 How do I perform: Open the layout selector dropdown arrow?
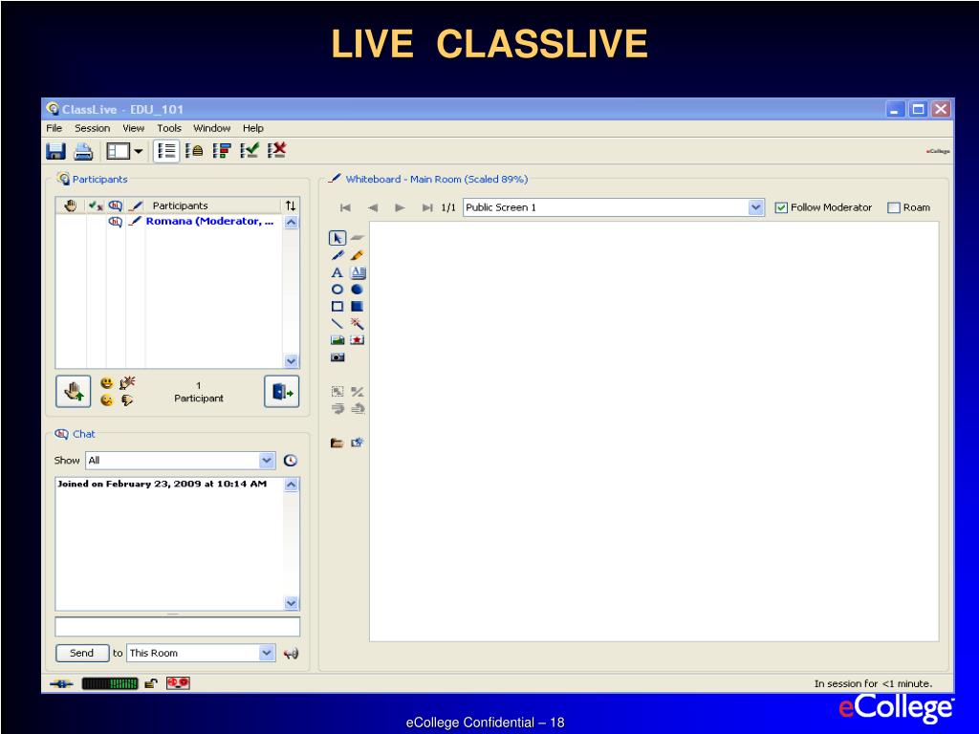[x=139, y=151]
